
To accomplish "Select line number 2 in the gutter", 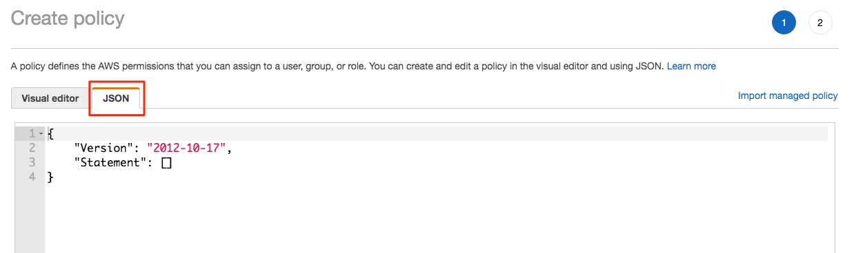I will click(32, 148).
